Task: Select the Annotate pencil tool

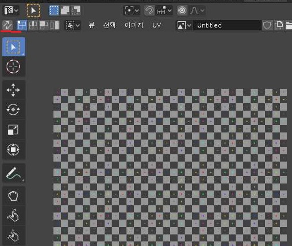Action: [14, 173]
